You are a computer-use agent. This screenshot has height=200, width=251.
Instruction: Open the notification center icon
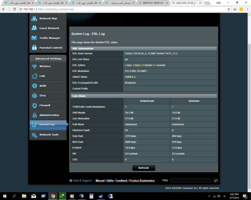pyautogui.click(x=245, y=196)
